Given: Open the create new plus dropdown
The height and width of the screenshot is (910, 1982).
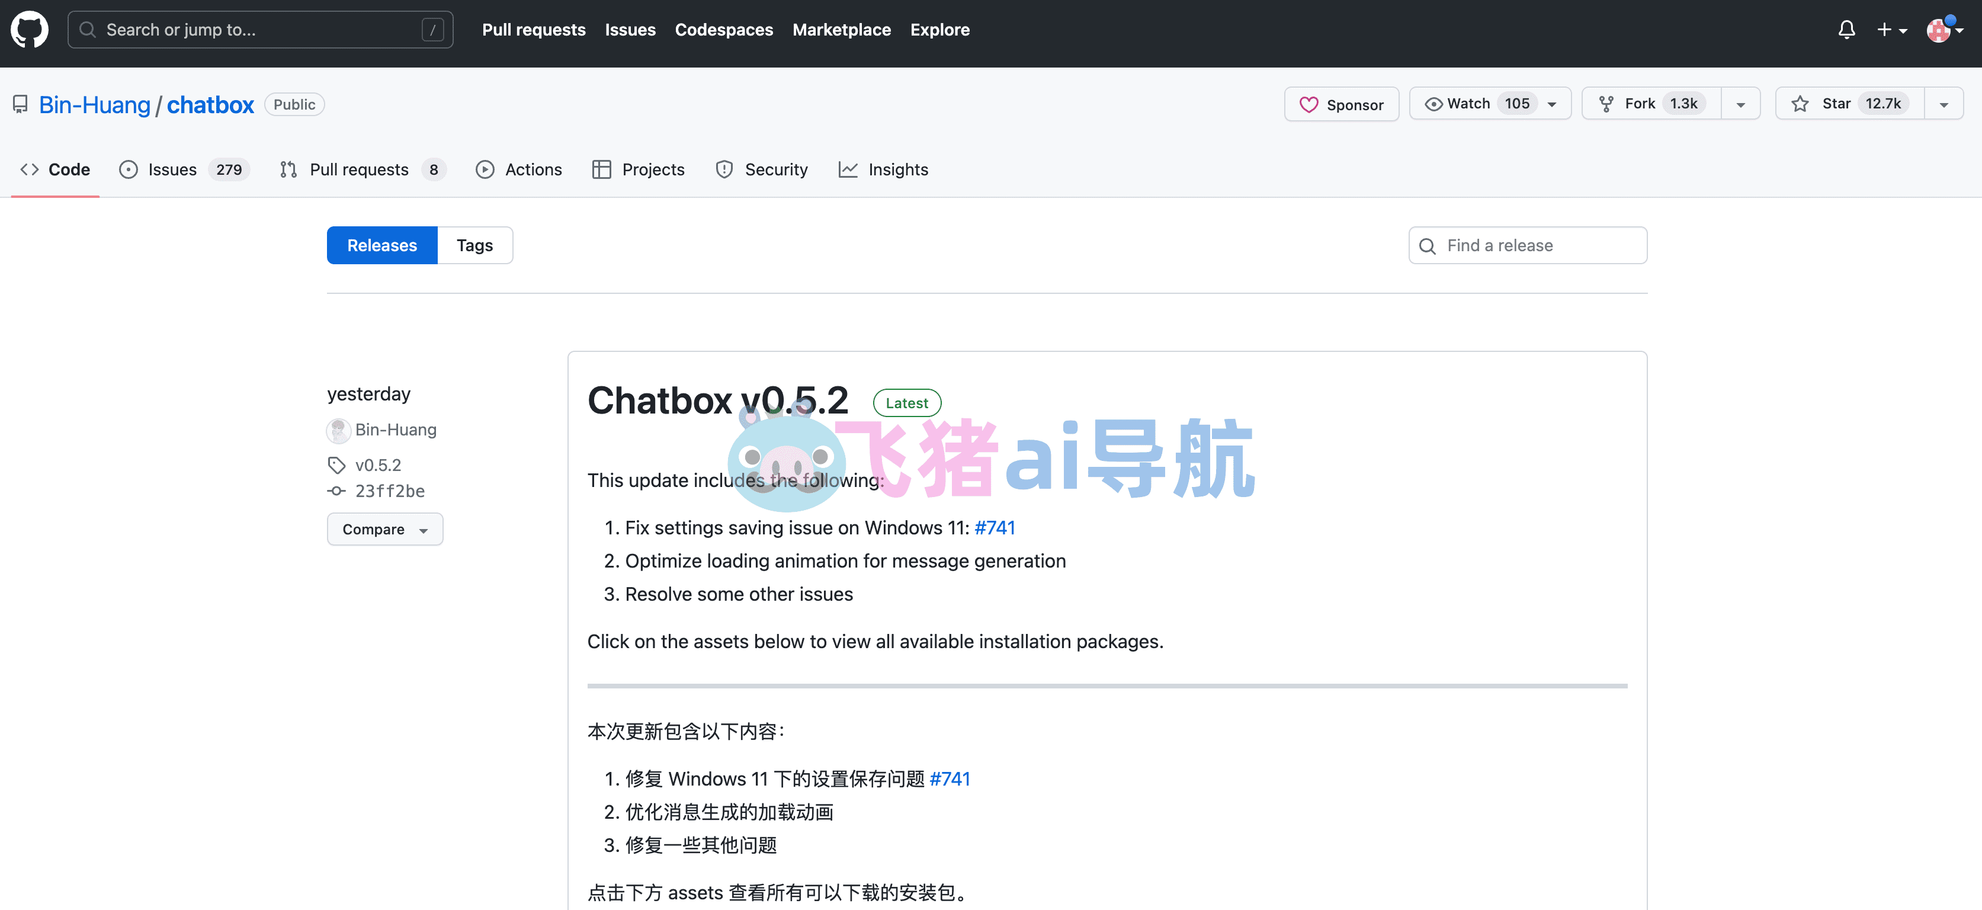Looking at the screenshot, I should (x=1894, y=29).
